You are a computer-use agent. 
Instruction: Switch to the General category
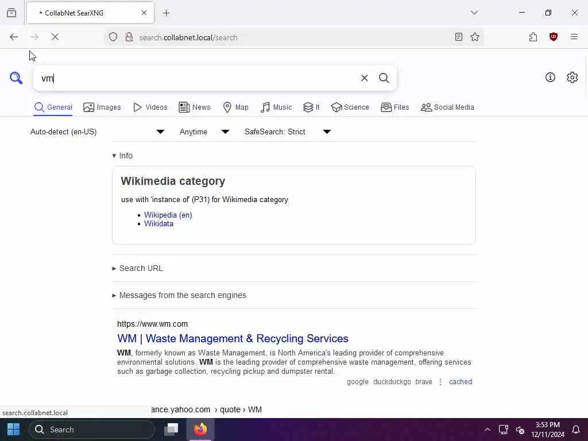click(53, 107)
